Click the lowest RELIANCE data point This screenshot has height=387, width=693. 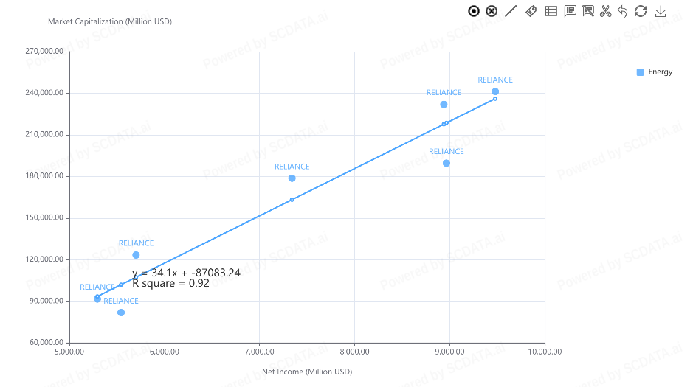[121, 313]
